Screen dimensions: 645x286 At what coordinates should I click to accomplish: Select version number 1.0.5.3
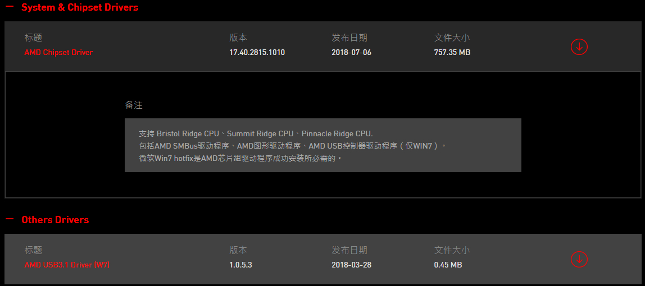point(240,265)
